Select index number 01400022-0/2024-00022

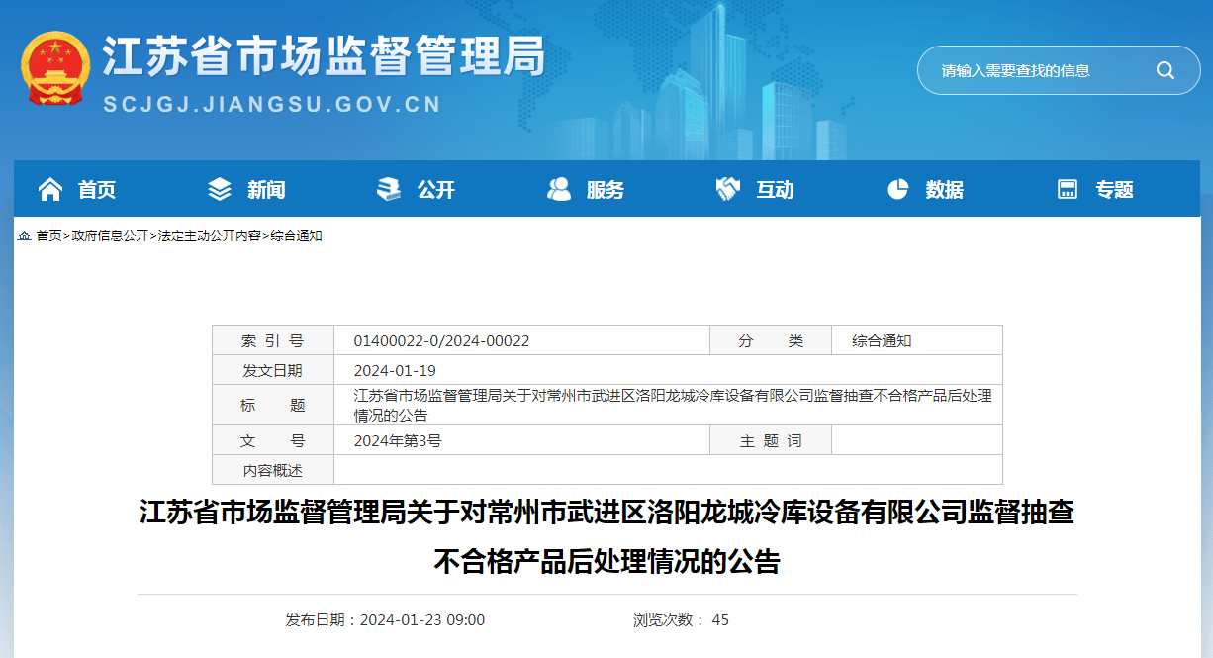coord(441,340)
